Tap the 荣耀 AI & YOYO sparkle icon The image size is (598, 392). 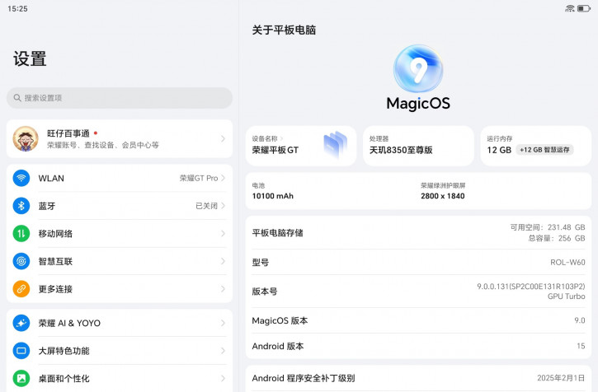click(x=21, y=323)
